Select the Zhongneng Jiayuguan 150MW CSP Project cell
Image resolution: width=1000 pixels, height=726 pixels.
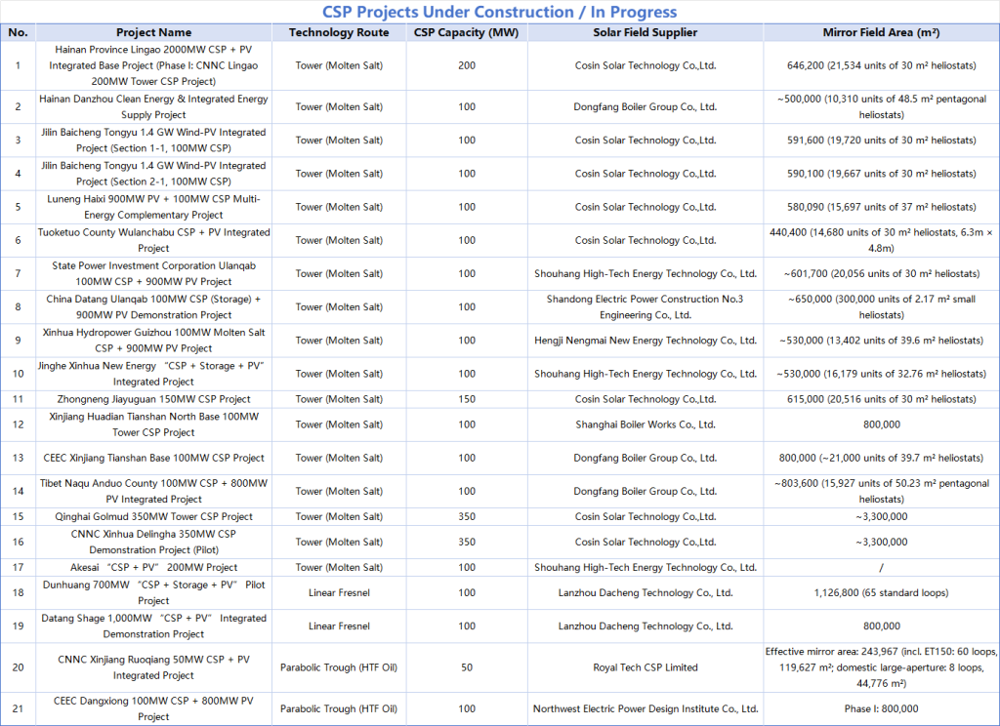(x=153, y=399)
